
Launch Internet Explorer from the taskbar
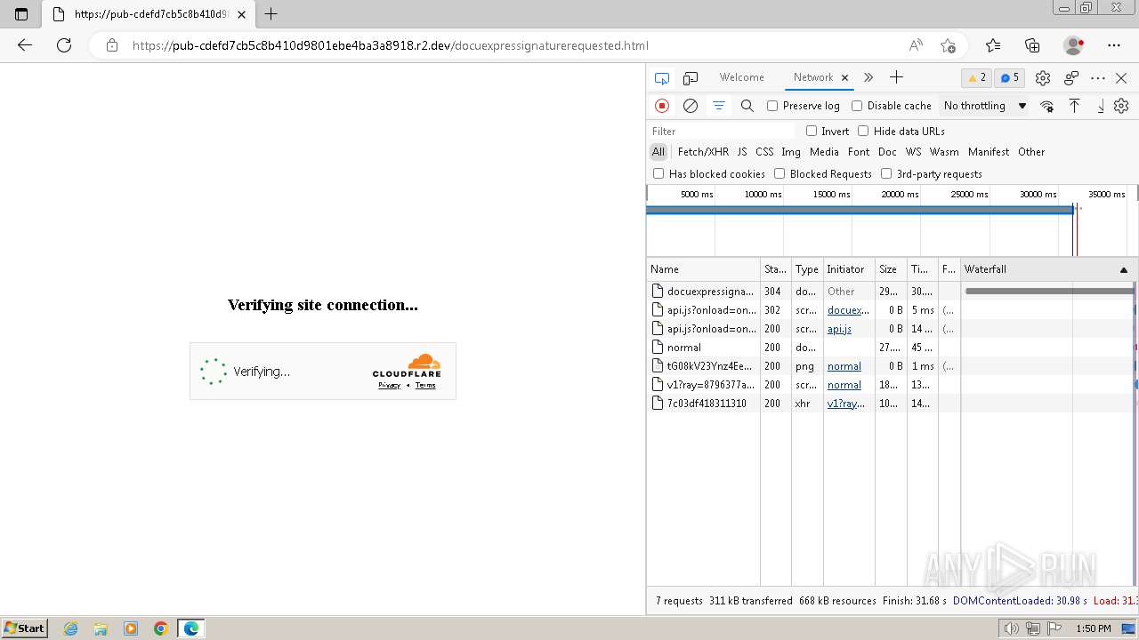70,628
